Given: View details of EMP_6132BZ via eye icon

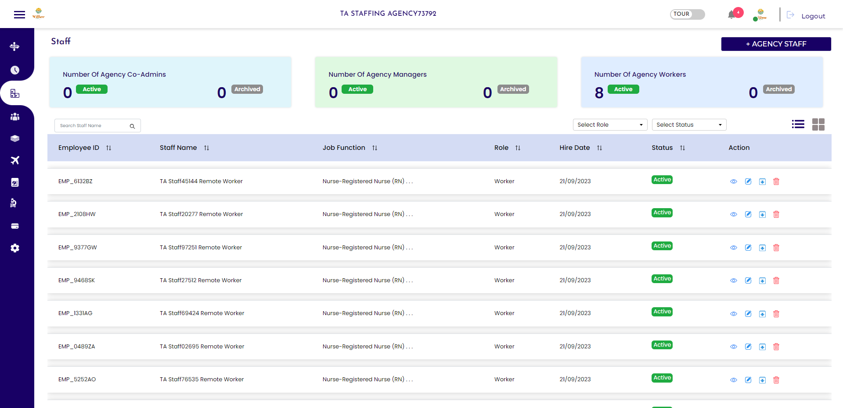Looking at the screenshot, I should tap(734, 181).
